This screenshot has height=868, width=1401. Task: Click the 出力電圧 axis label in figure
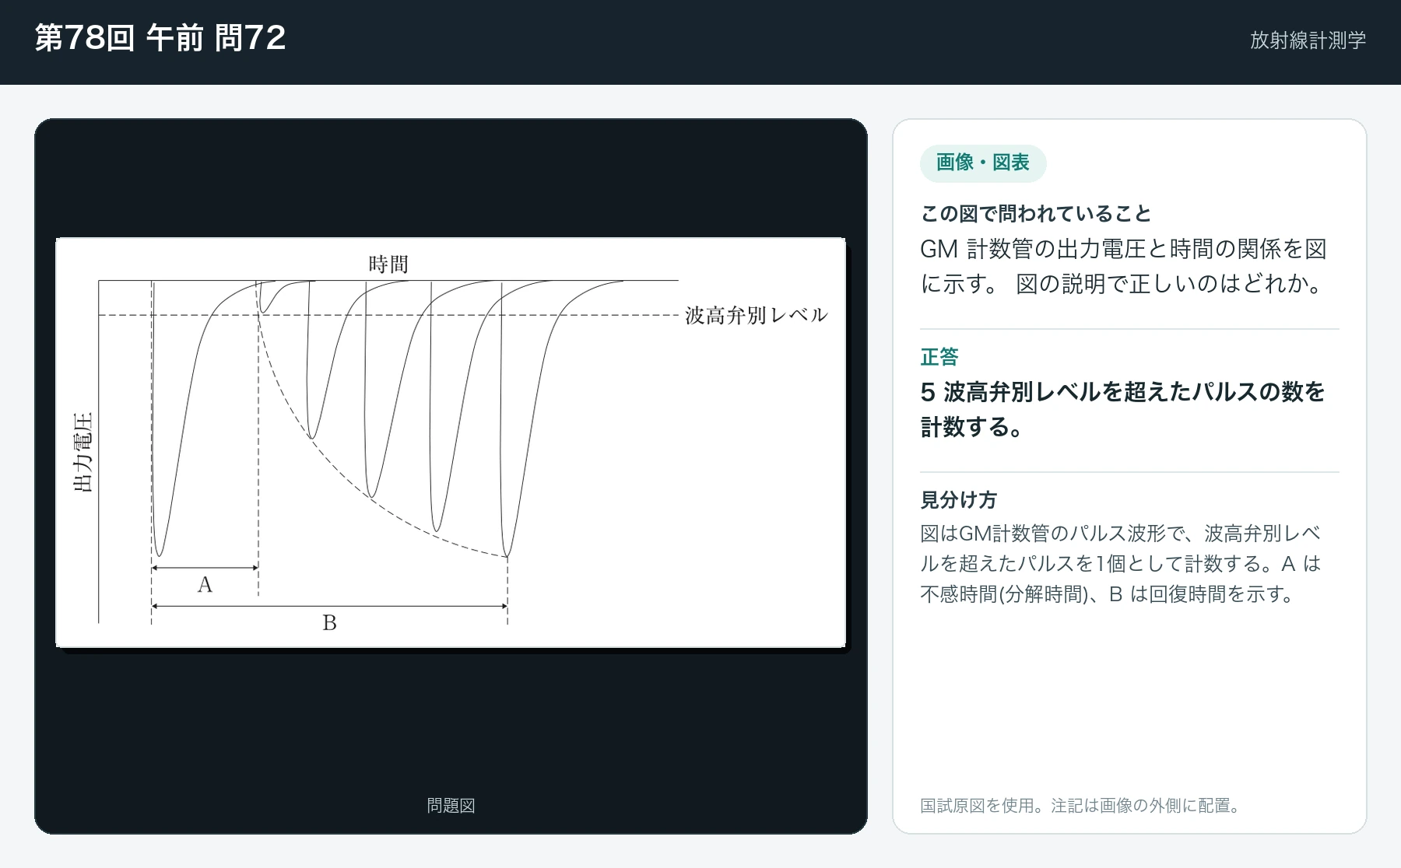point(83,452)
